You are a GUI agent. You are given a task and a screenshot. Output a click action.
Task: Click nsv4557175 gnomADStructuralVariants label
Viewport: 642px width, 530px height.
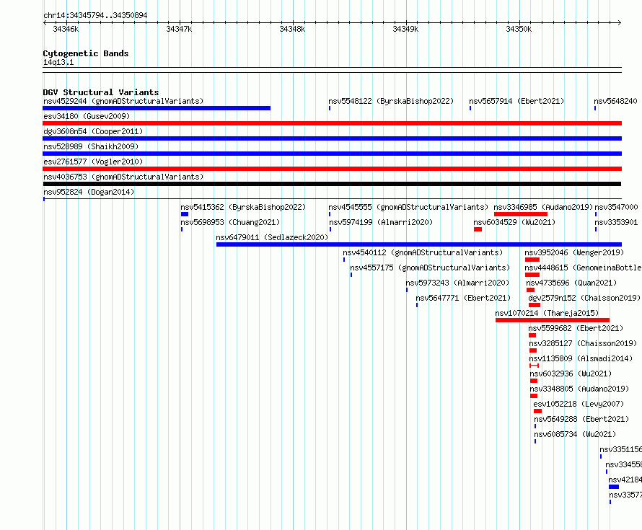click(430, 268)
